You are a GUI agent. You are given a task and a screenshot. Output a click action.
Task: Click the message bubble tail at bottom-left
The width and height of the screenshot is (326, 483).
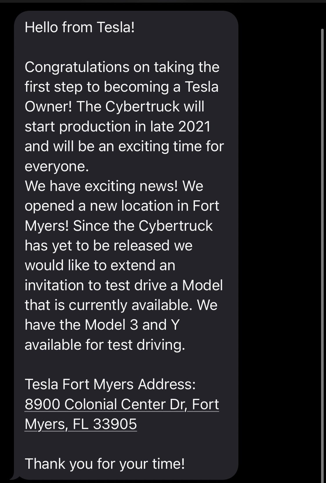point(13,477)
